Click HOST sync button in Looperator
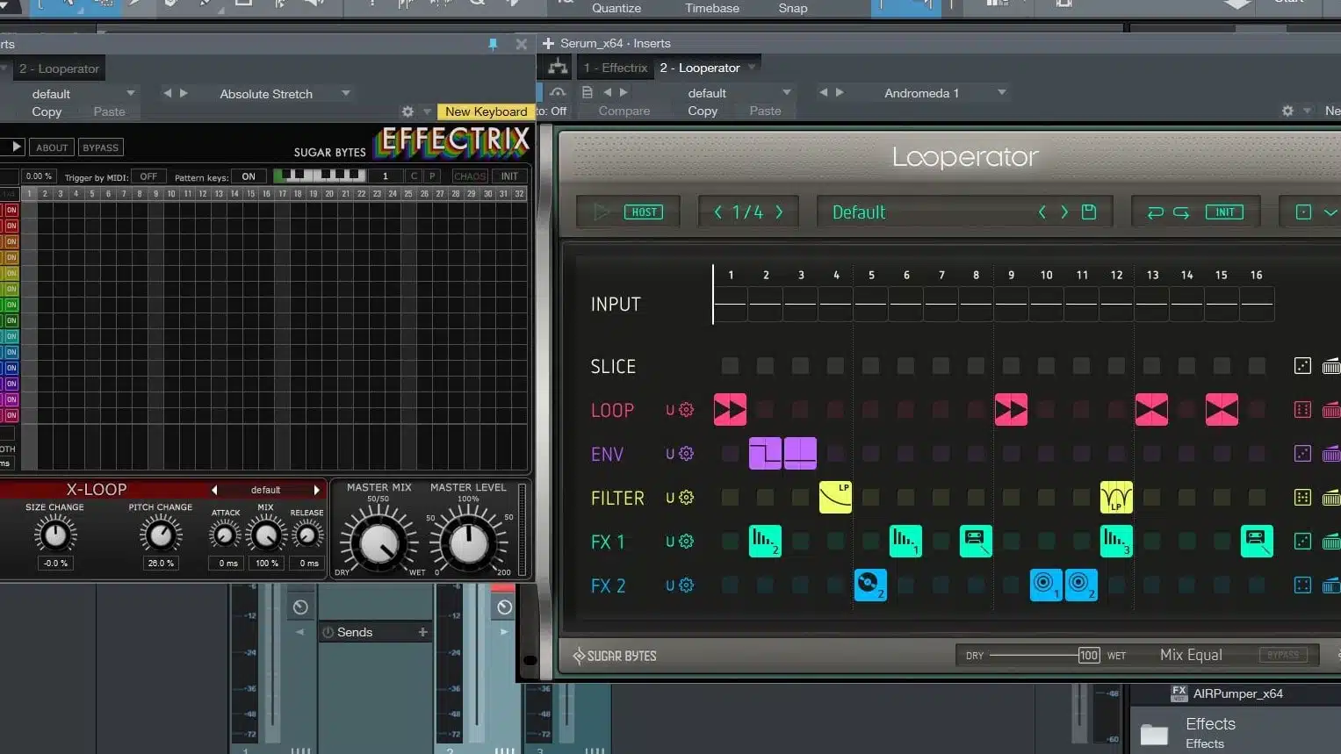 click(x=644, y=212)
